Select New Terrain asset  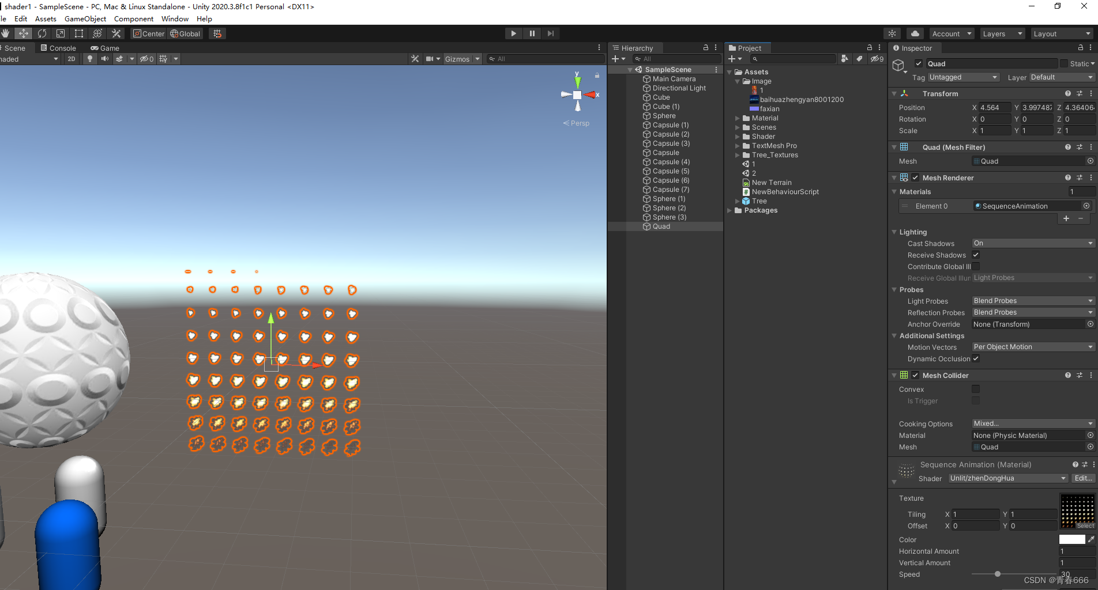pyautogui.click(x=772, y=183)
